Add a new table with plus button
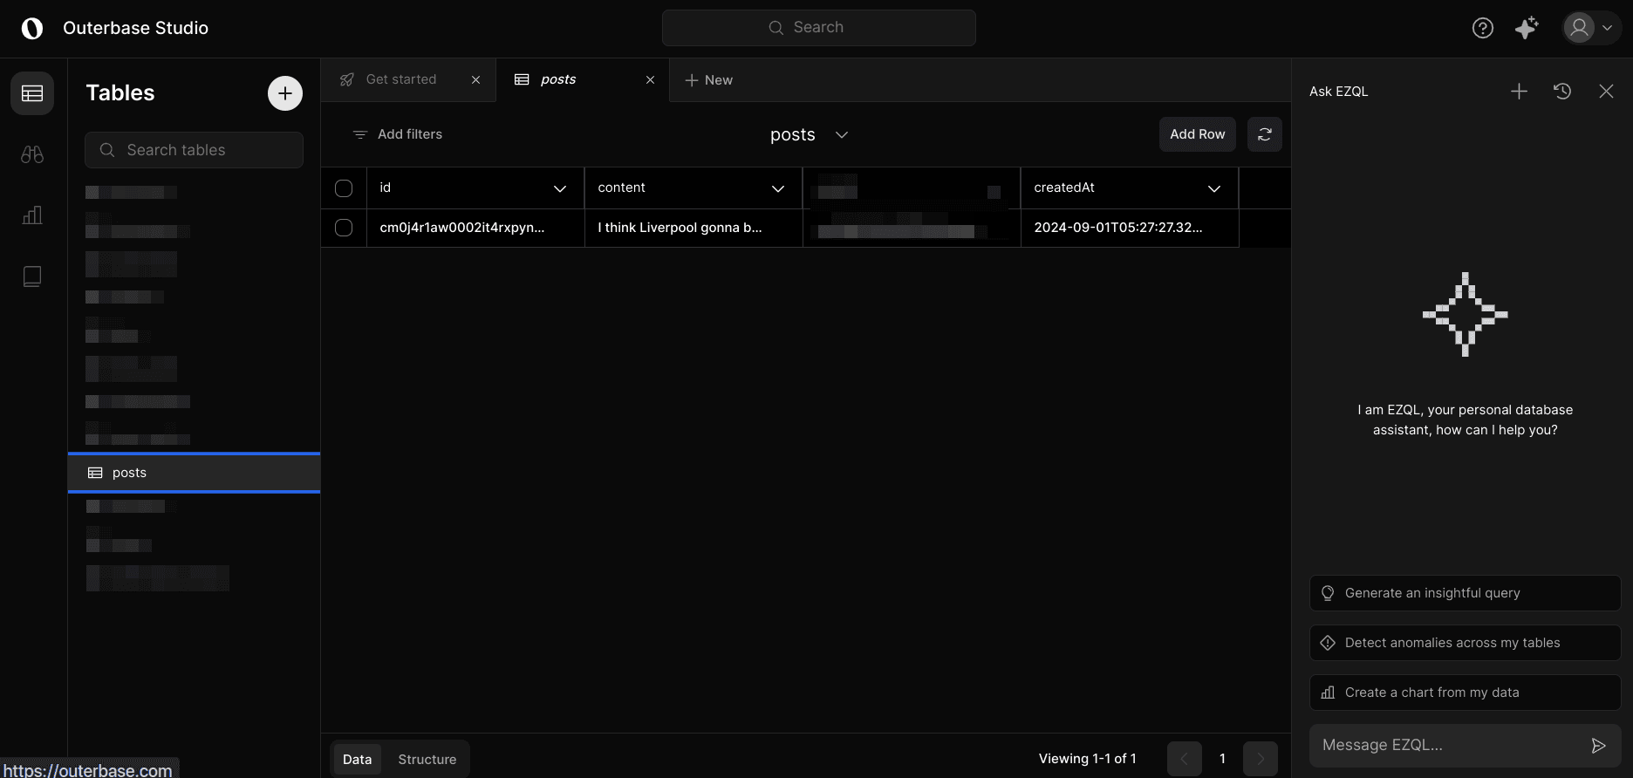Viewport: 1633px width, 778px height. (285, 93)
